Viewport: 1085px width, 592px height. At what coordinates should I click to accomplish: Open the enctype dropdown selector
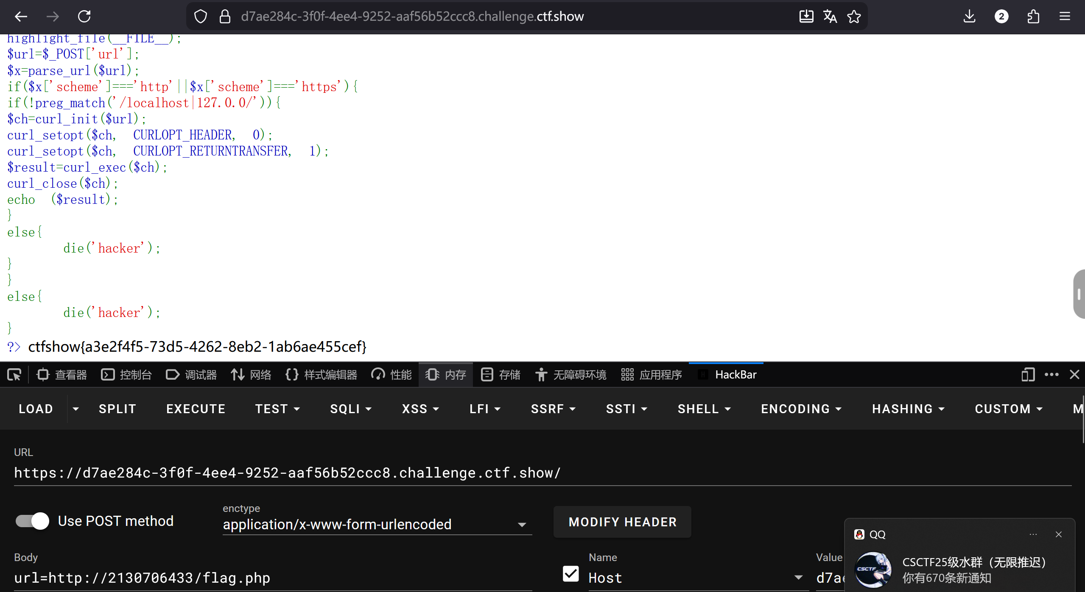pos(377,525)
